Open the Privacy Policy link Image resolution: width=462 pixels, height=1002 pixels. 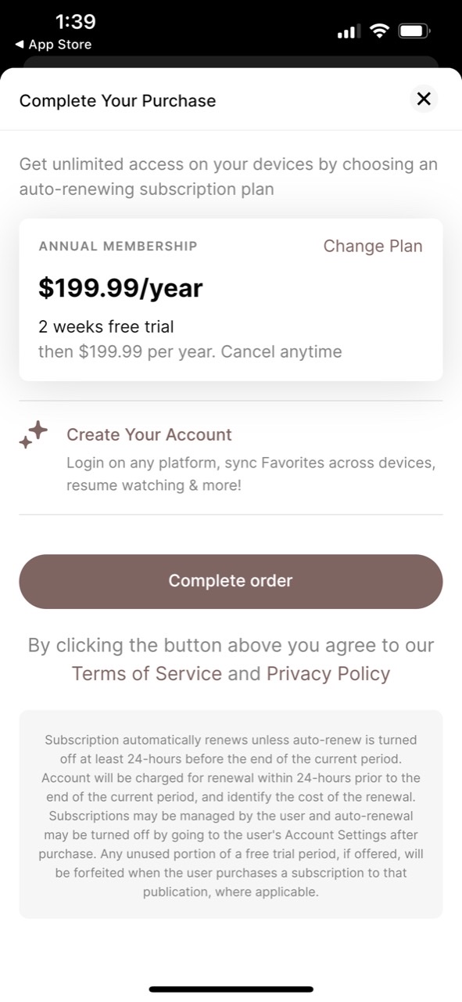click(328, 673)
